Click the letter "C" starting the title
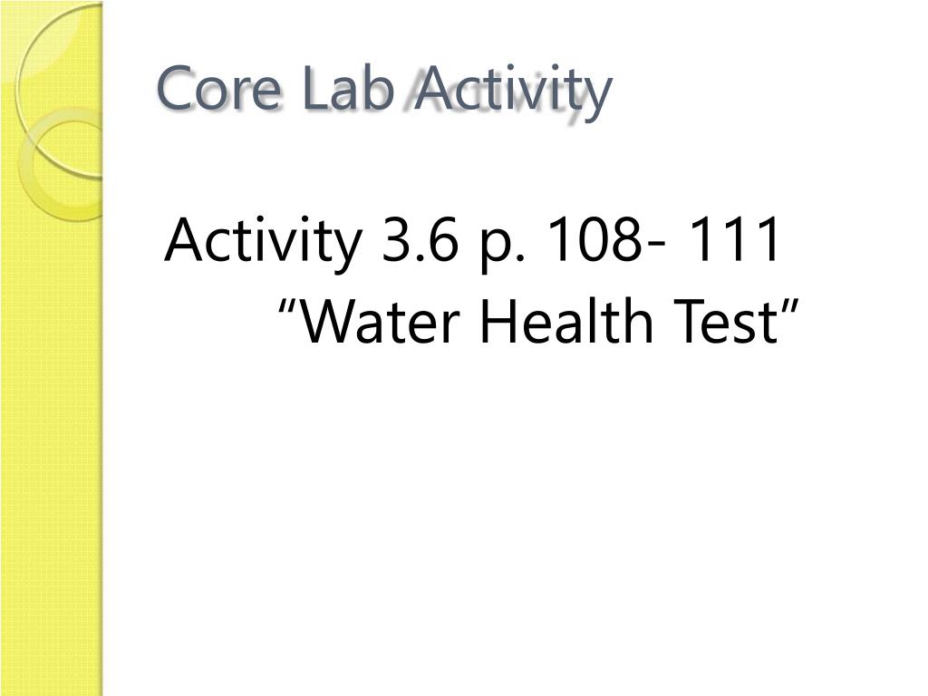928x696 pixels. (x=176, y=89)
